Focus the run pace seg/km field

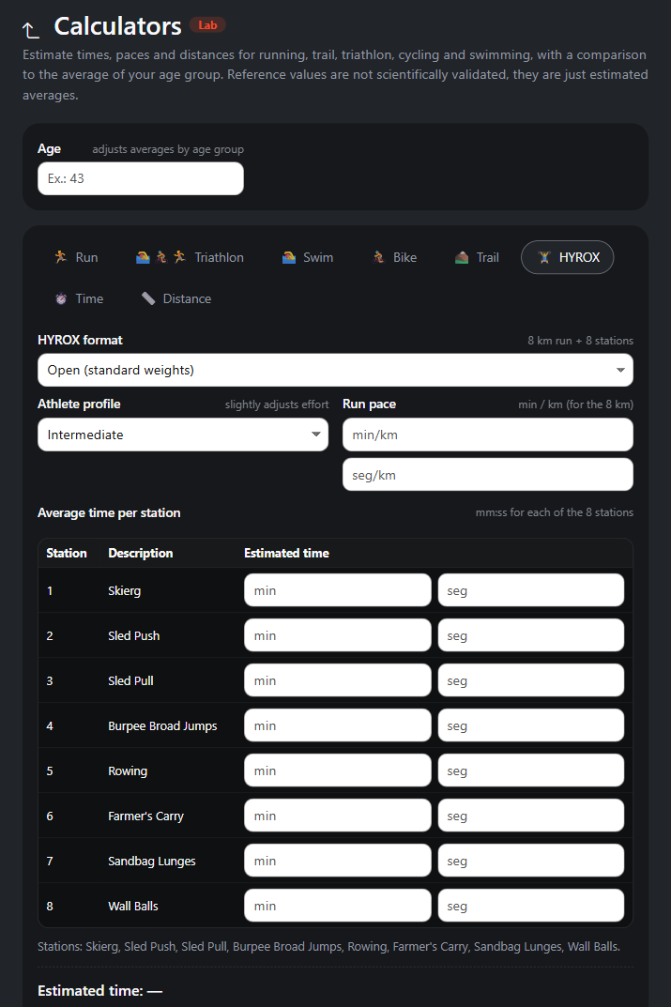point(487,475)
